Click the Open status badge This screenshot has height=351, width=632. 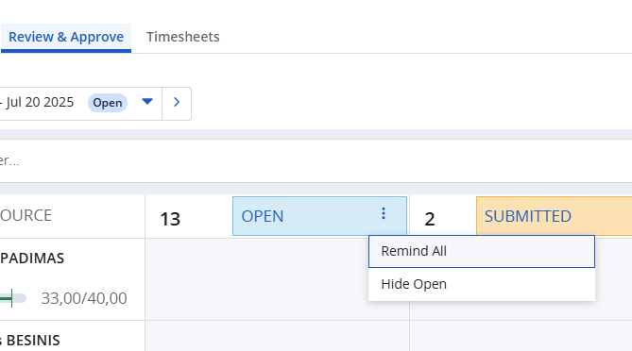[108, 103]
